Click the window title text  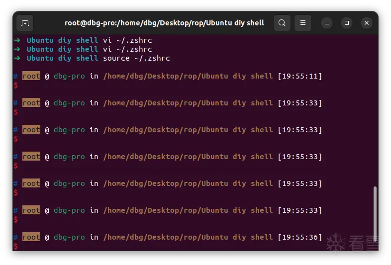(164, 23)
